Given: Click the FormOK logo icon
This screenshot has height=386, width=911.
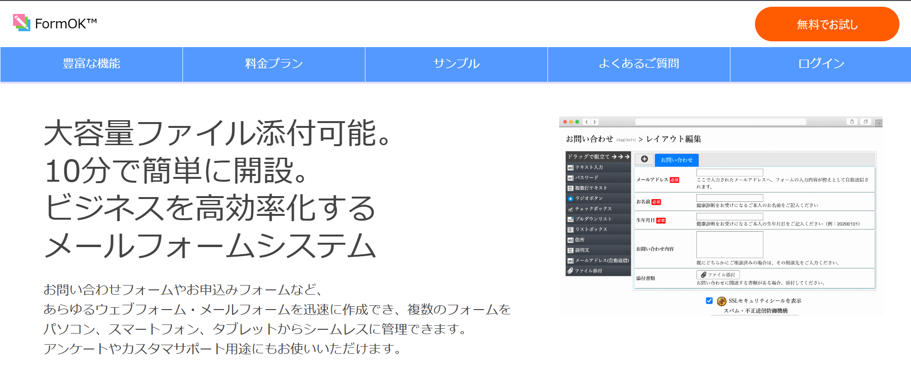Looking at the screenshot, I should coord(22,23).
